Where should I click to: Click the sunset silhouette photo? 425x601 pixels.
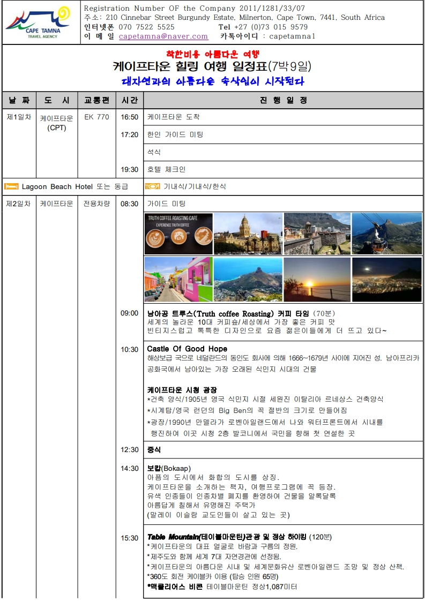click(317, 280)
